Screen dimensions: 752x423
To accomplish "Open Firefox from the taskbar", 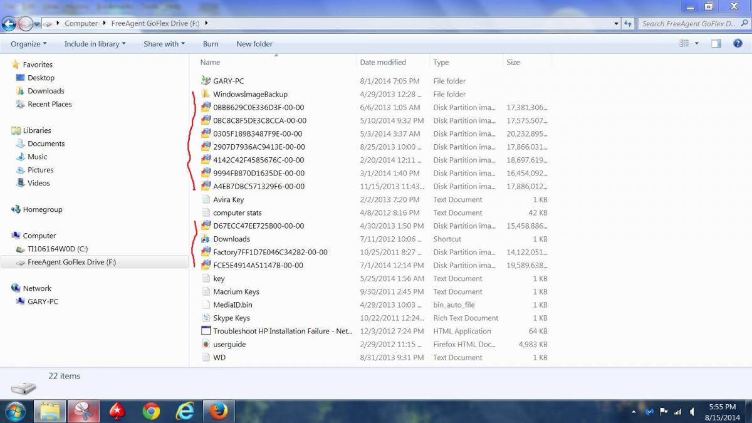I will coord(218,411).
